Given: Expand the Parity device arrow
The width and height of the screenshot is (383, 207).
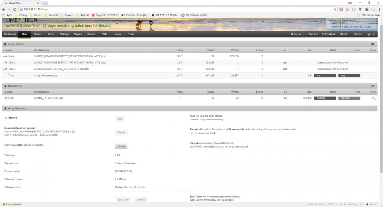Looking at the screenshot, I should click(4, 57).
